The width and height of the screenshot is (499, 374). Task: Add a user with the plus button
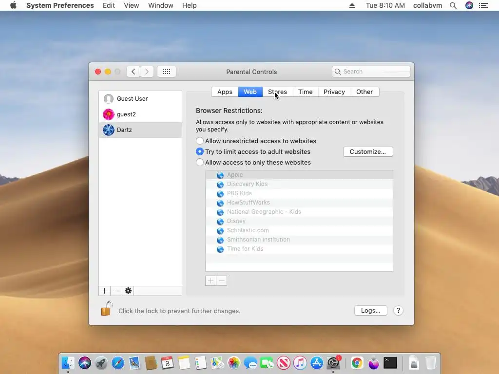tap(104, 291)
